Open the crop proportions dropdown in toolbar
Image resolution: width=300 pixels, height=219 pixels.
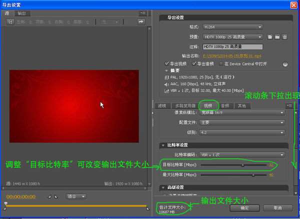[109, 22]
